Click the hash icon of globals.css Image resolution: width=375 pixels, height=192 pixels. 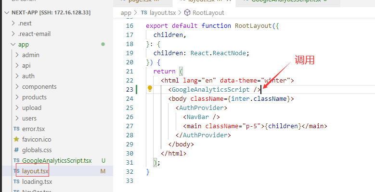[16, 150]
